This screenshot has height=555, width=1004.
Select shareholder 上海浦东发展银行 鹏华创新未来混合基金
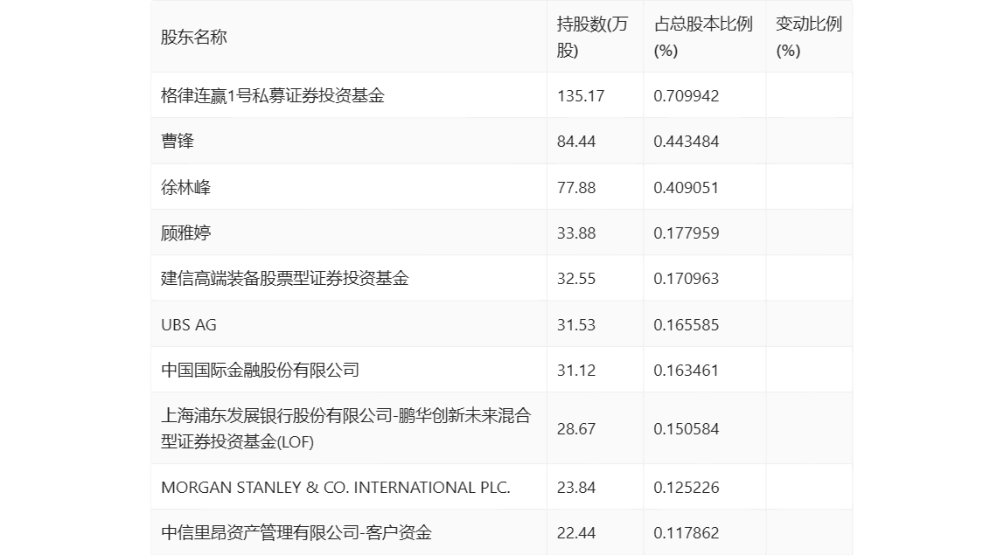pyautogui.click(x=345, y=428)
